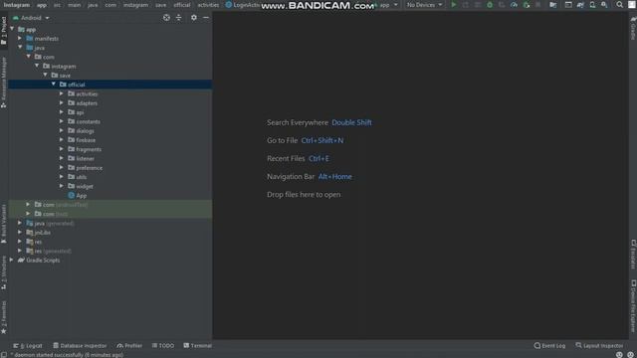The height and width of the screenshot is (358, 637).
Task: Expand the activities package arrow
Action: point(62,93)
